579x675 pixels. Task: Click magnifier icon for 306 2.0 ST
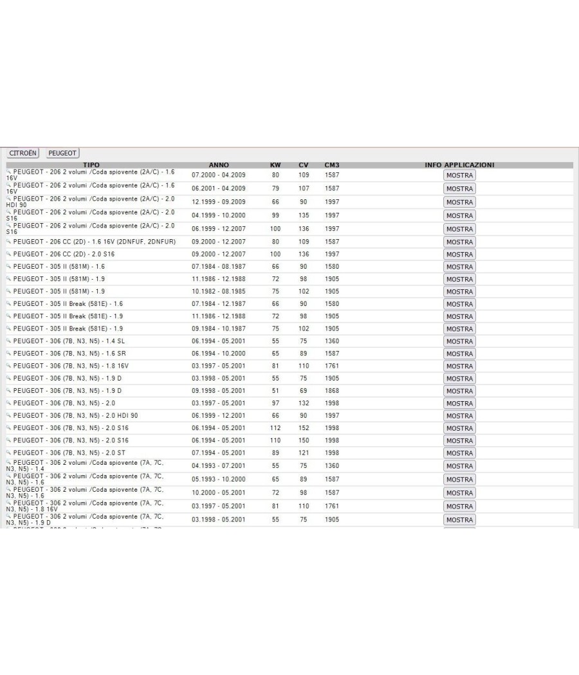tap(8, 453)
